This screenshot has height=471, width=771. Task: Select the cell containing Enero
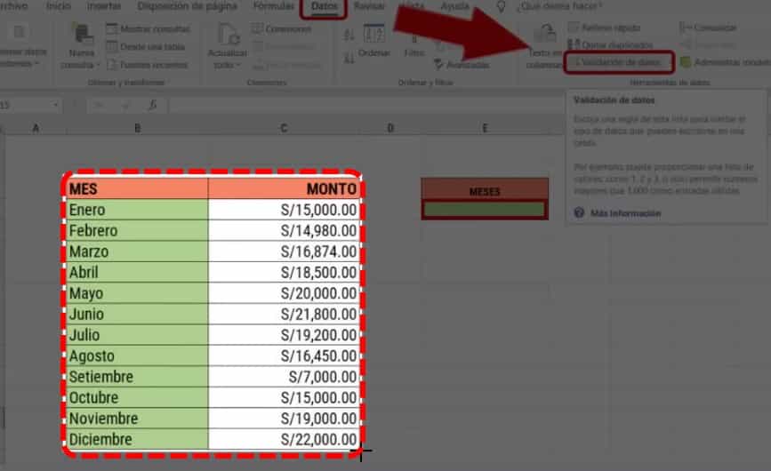137,210
